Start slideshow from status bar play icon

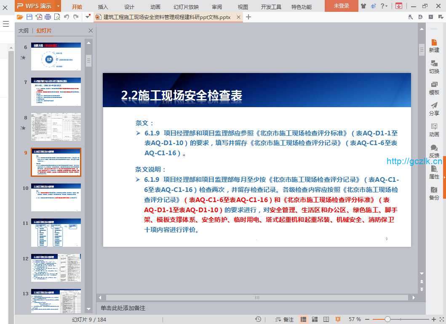coord(337,319)
